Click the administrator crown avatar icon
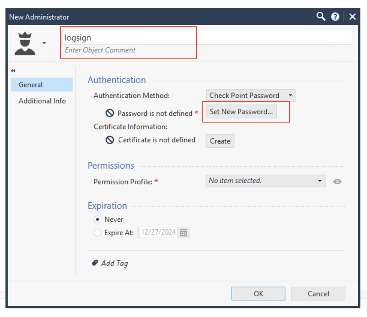367x317 pixels. (x=25, y=43)
